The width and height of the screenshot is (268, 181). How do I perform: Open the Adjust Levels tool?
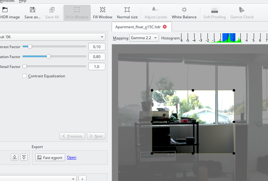[156, 13]
